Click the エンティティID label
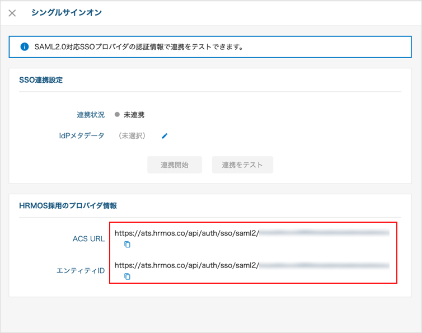The image size is (422, 333). point(81,270)
